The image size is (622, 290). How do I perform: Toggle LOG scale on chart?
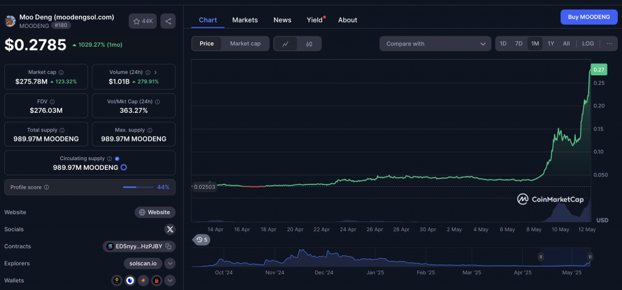click(588, 44)
